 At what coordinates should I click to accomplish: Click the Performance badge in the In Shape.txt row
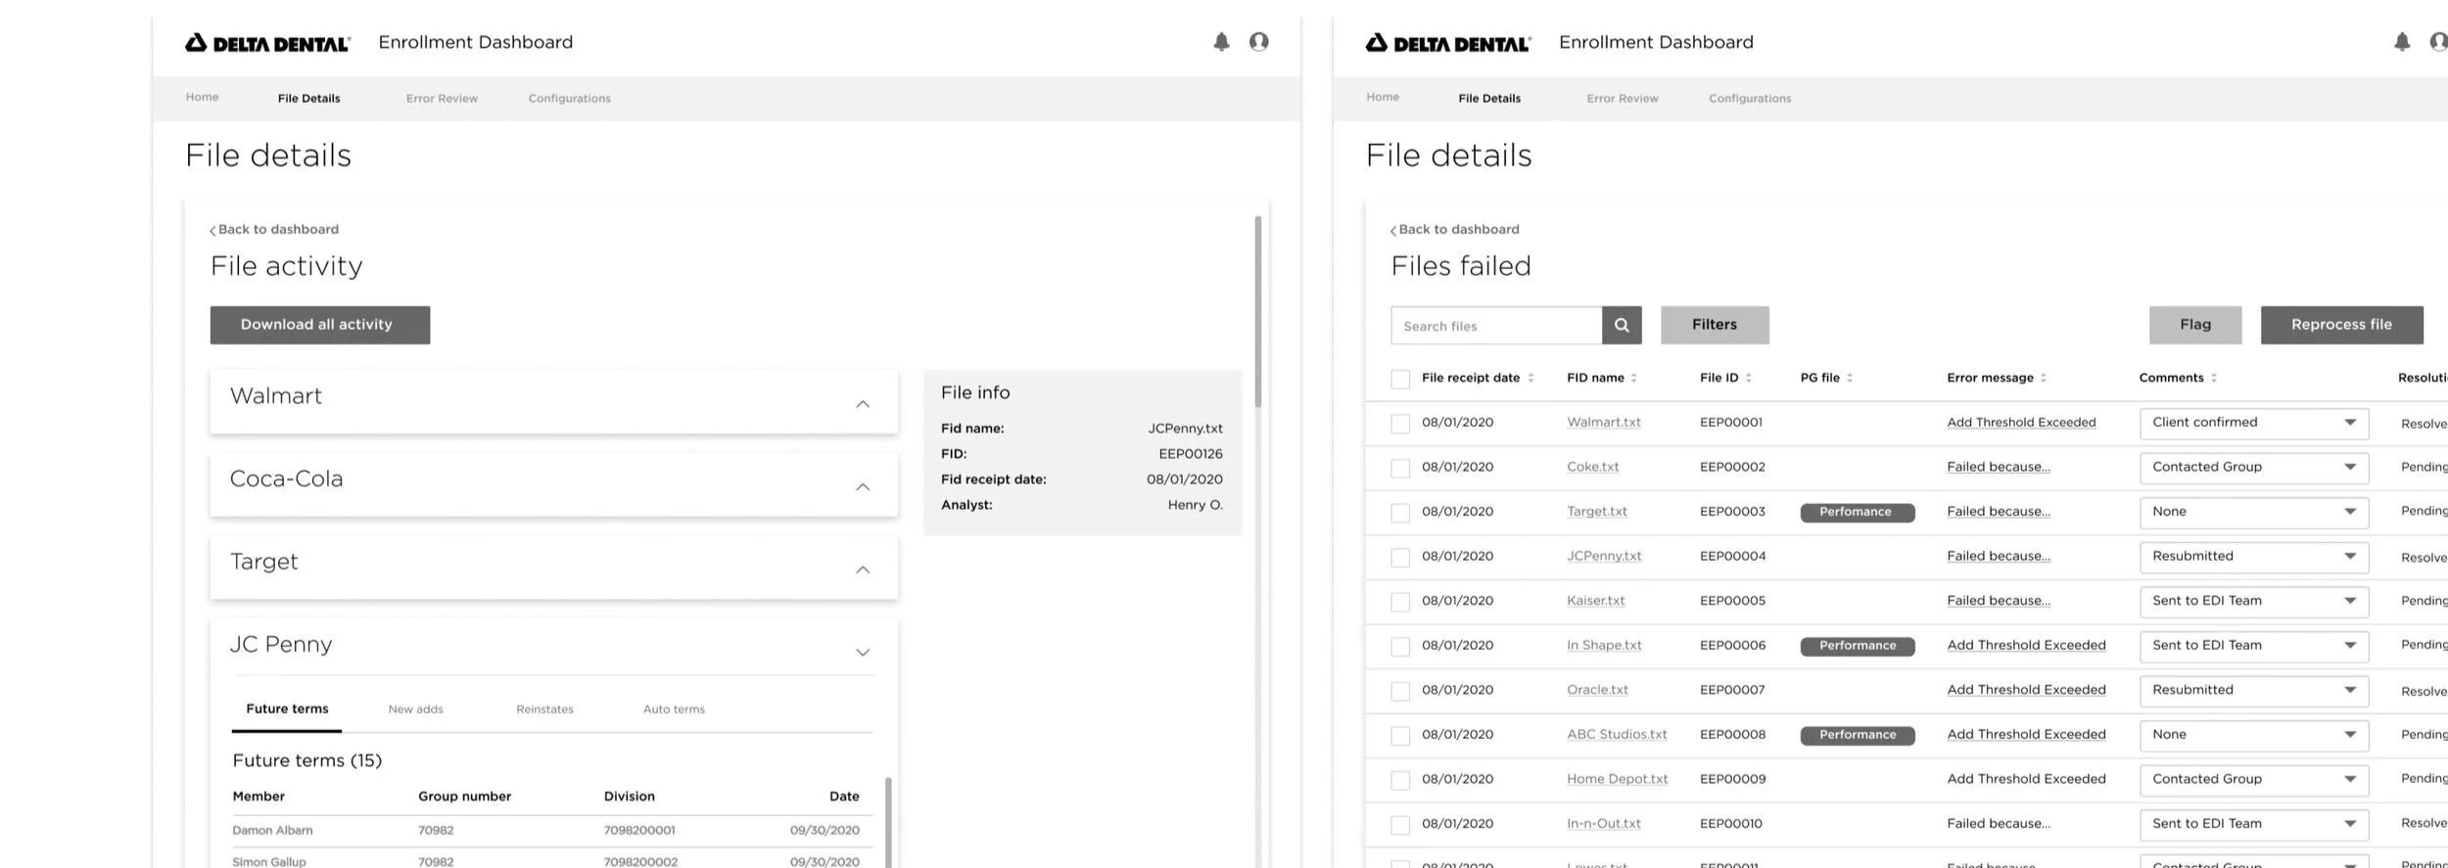[x=1857, y=646]
